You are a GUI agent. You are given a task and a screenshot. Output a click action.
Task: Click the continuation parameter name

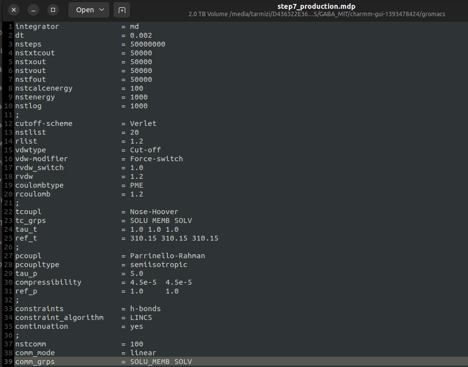pos(41,326)
